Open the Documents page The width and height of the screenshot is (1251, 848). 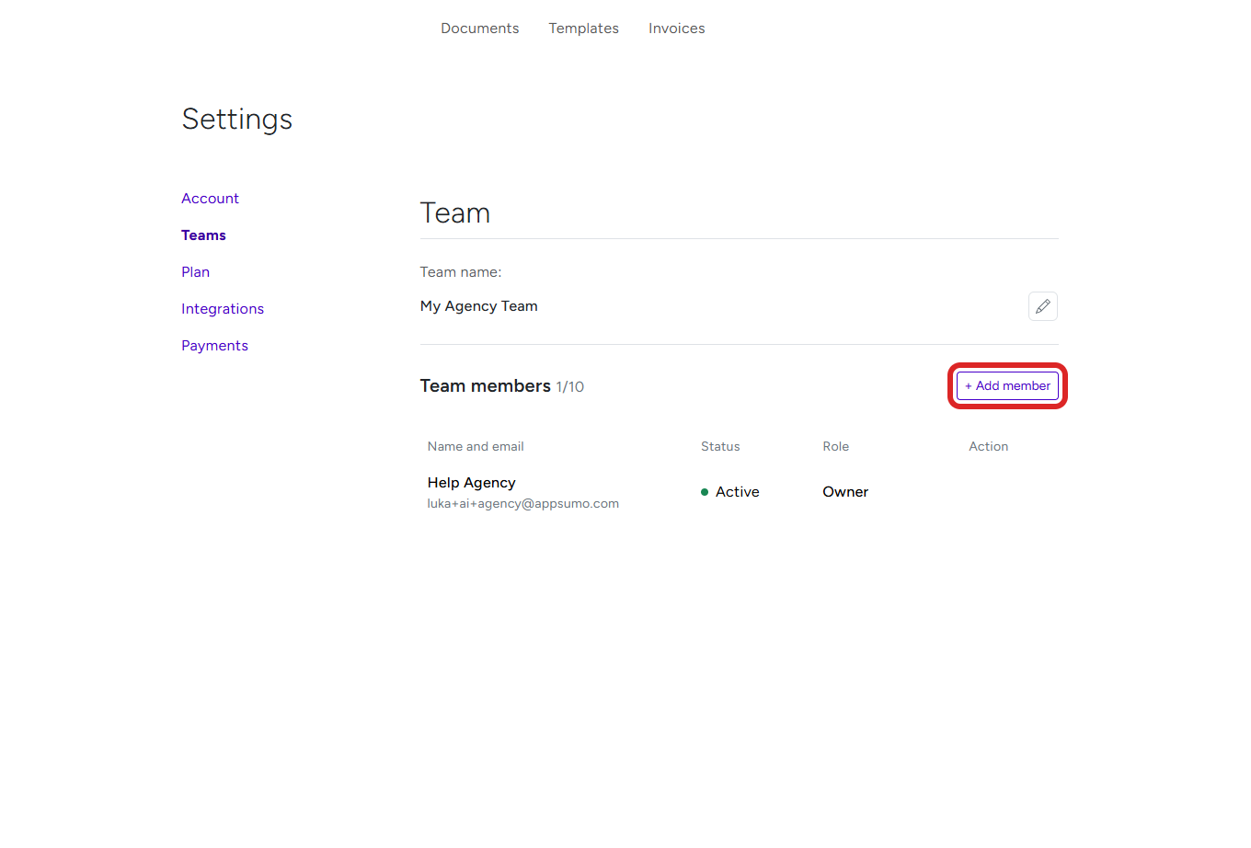coord(479,28)
